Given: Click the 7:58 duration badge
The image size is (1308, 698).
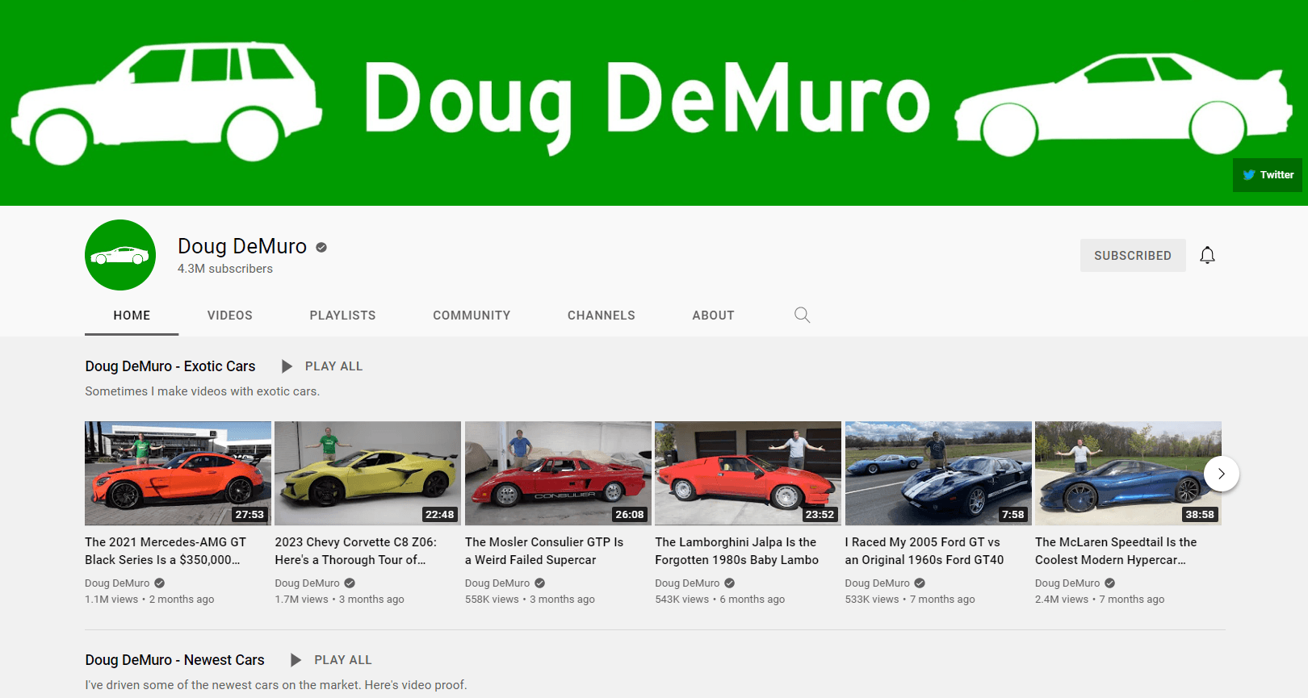Looking at the screenshot, I should [1012, 515].
